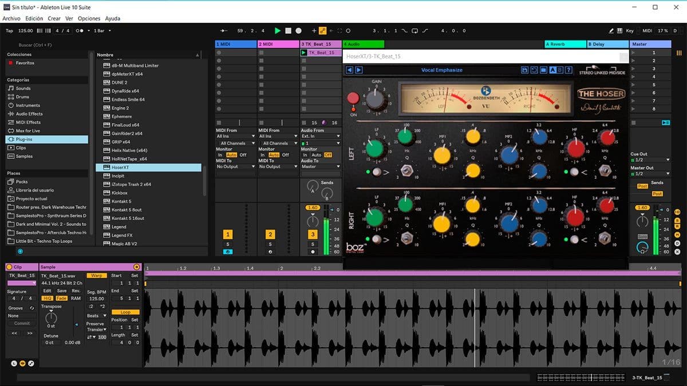Open the Max for Live category

(x=28, y=131)
